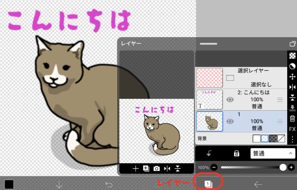The image size is (297, 190).
Task: Add a new layer with the plus icon
Action: pyautogui.click(x=135, y=168)
